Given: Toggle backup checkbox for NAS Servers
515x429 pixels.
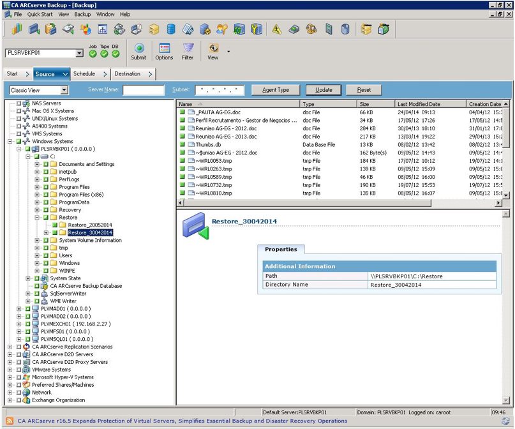Looking at the screenshot, I should pos(19,103).
